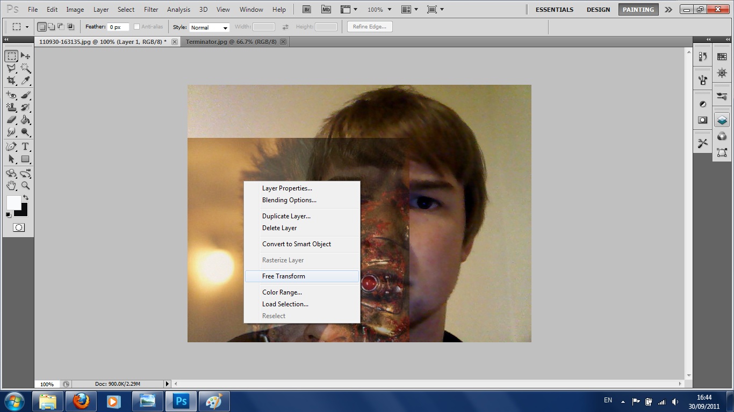Switch to the Essentials workspace
The image size is (734, 412).
pos(555,9)
